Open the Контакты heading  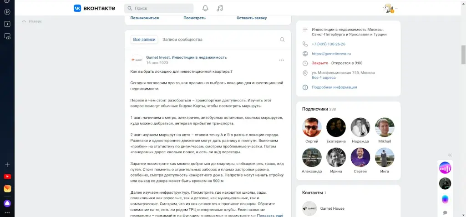pyautogui.click(x=312, y=193)
